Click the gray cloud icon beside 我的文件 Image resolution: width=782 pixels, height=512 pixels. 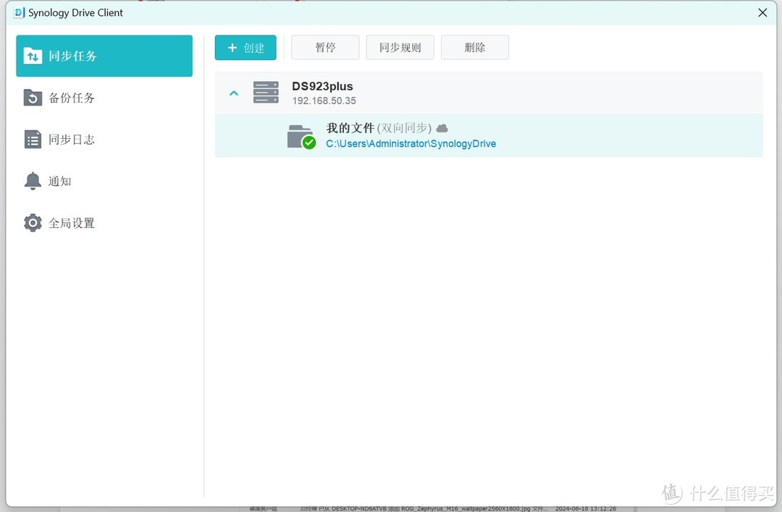click(442, 128)
